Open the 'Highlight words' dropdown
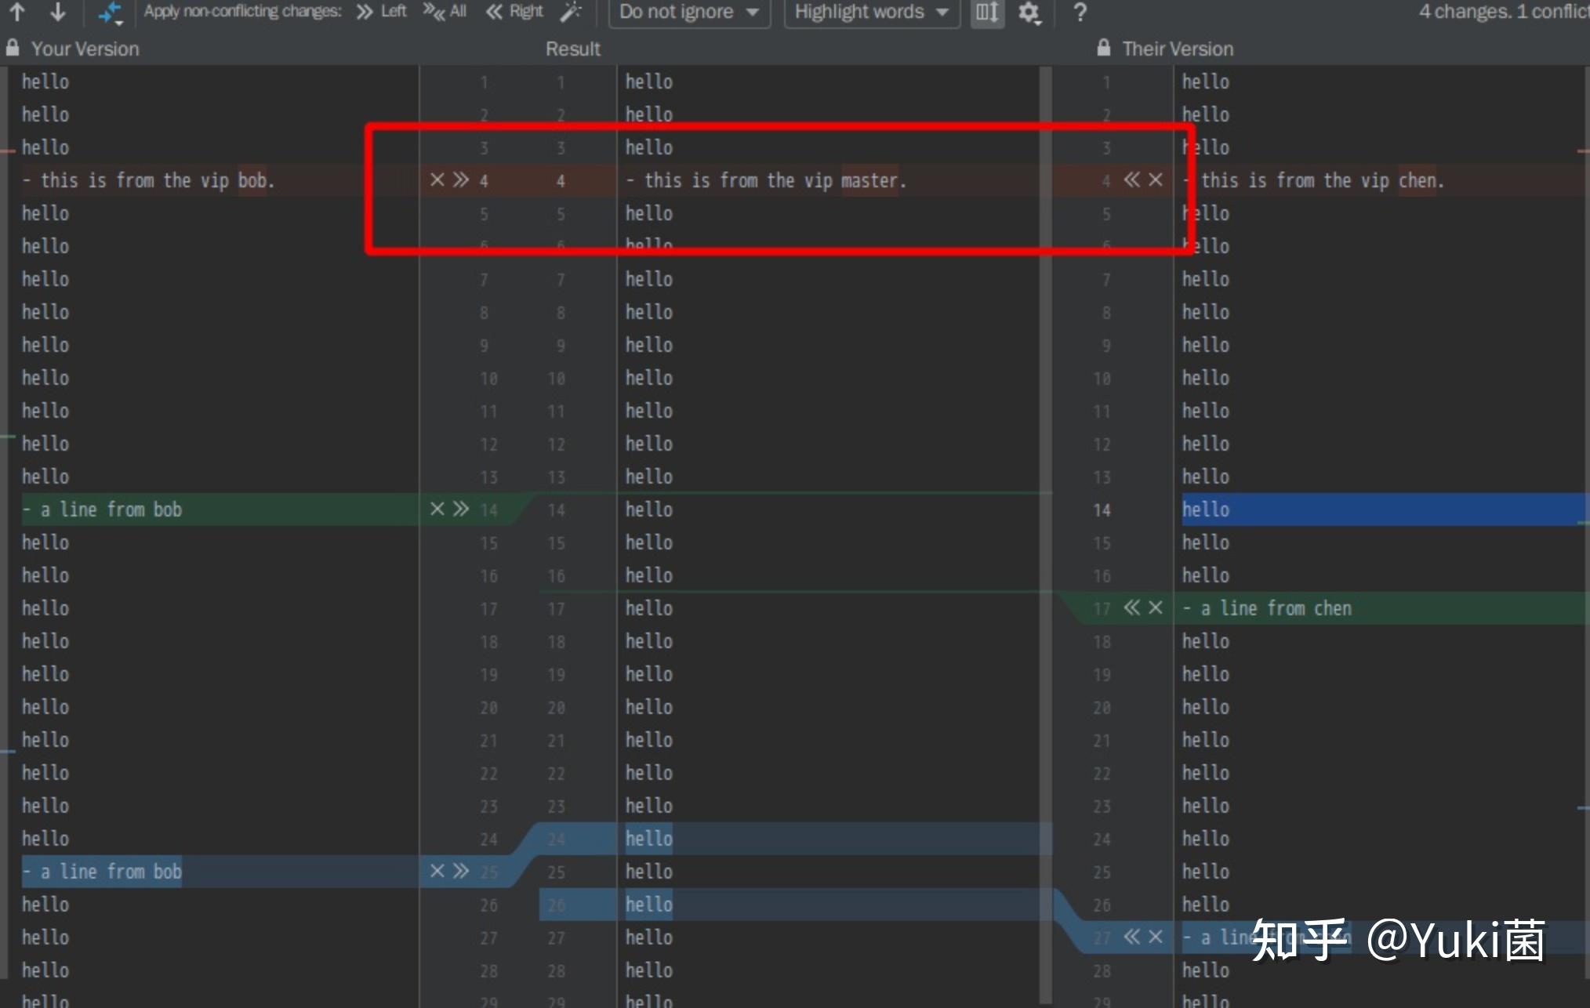The width and height of the screenshot is (1590, 1008). pyautogui.click(x=870, y=12)
